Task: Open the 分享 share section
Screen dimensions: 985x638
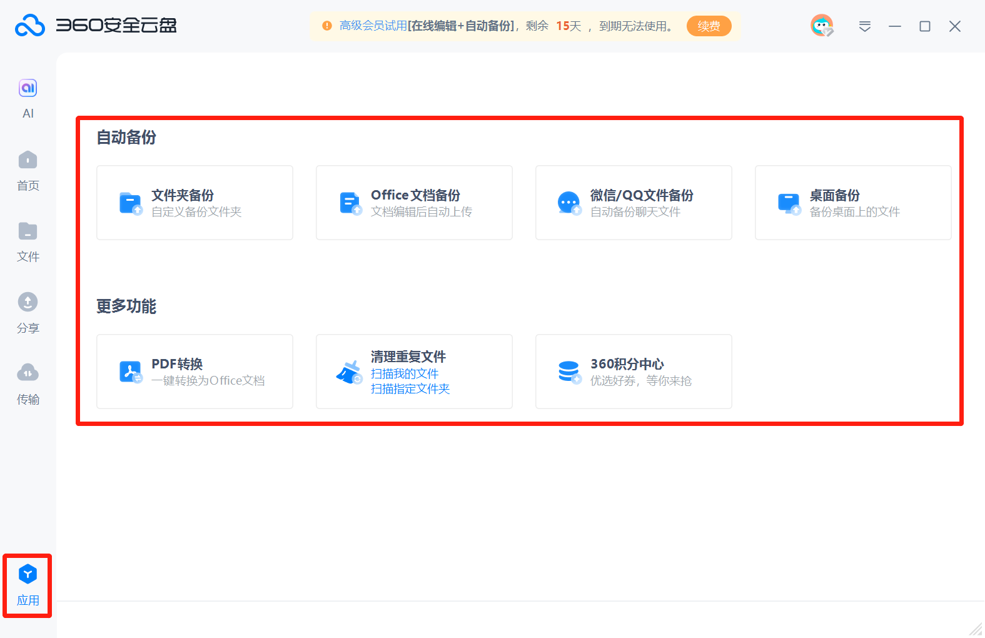Action: click(x=28, y=313)
